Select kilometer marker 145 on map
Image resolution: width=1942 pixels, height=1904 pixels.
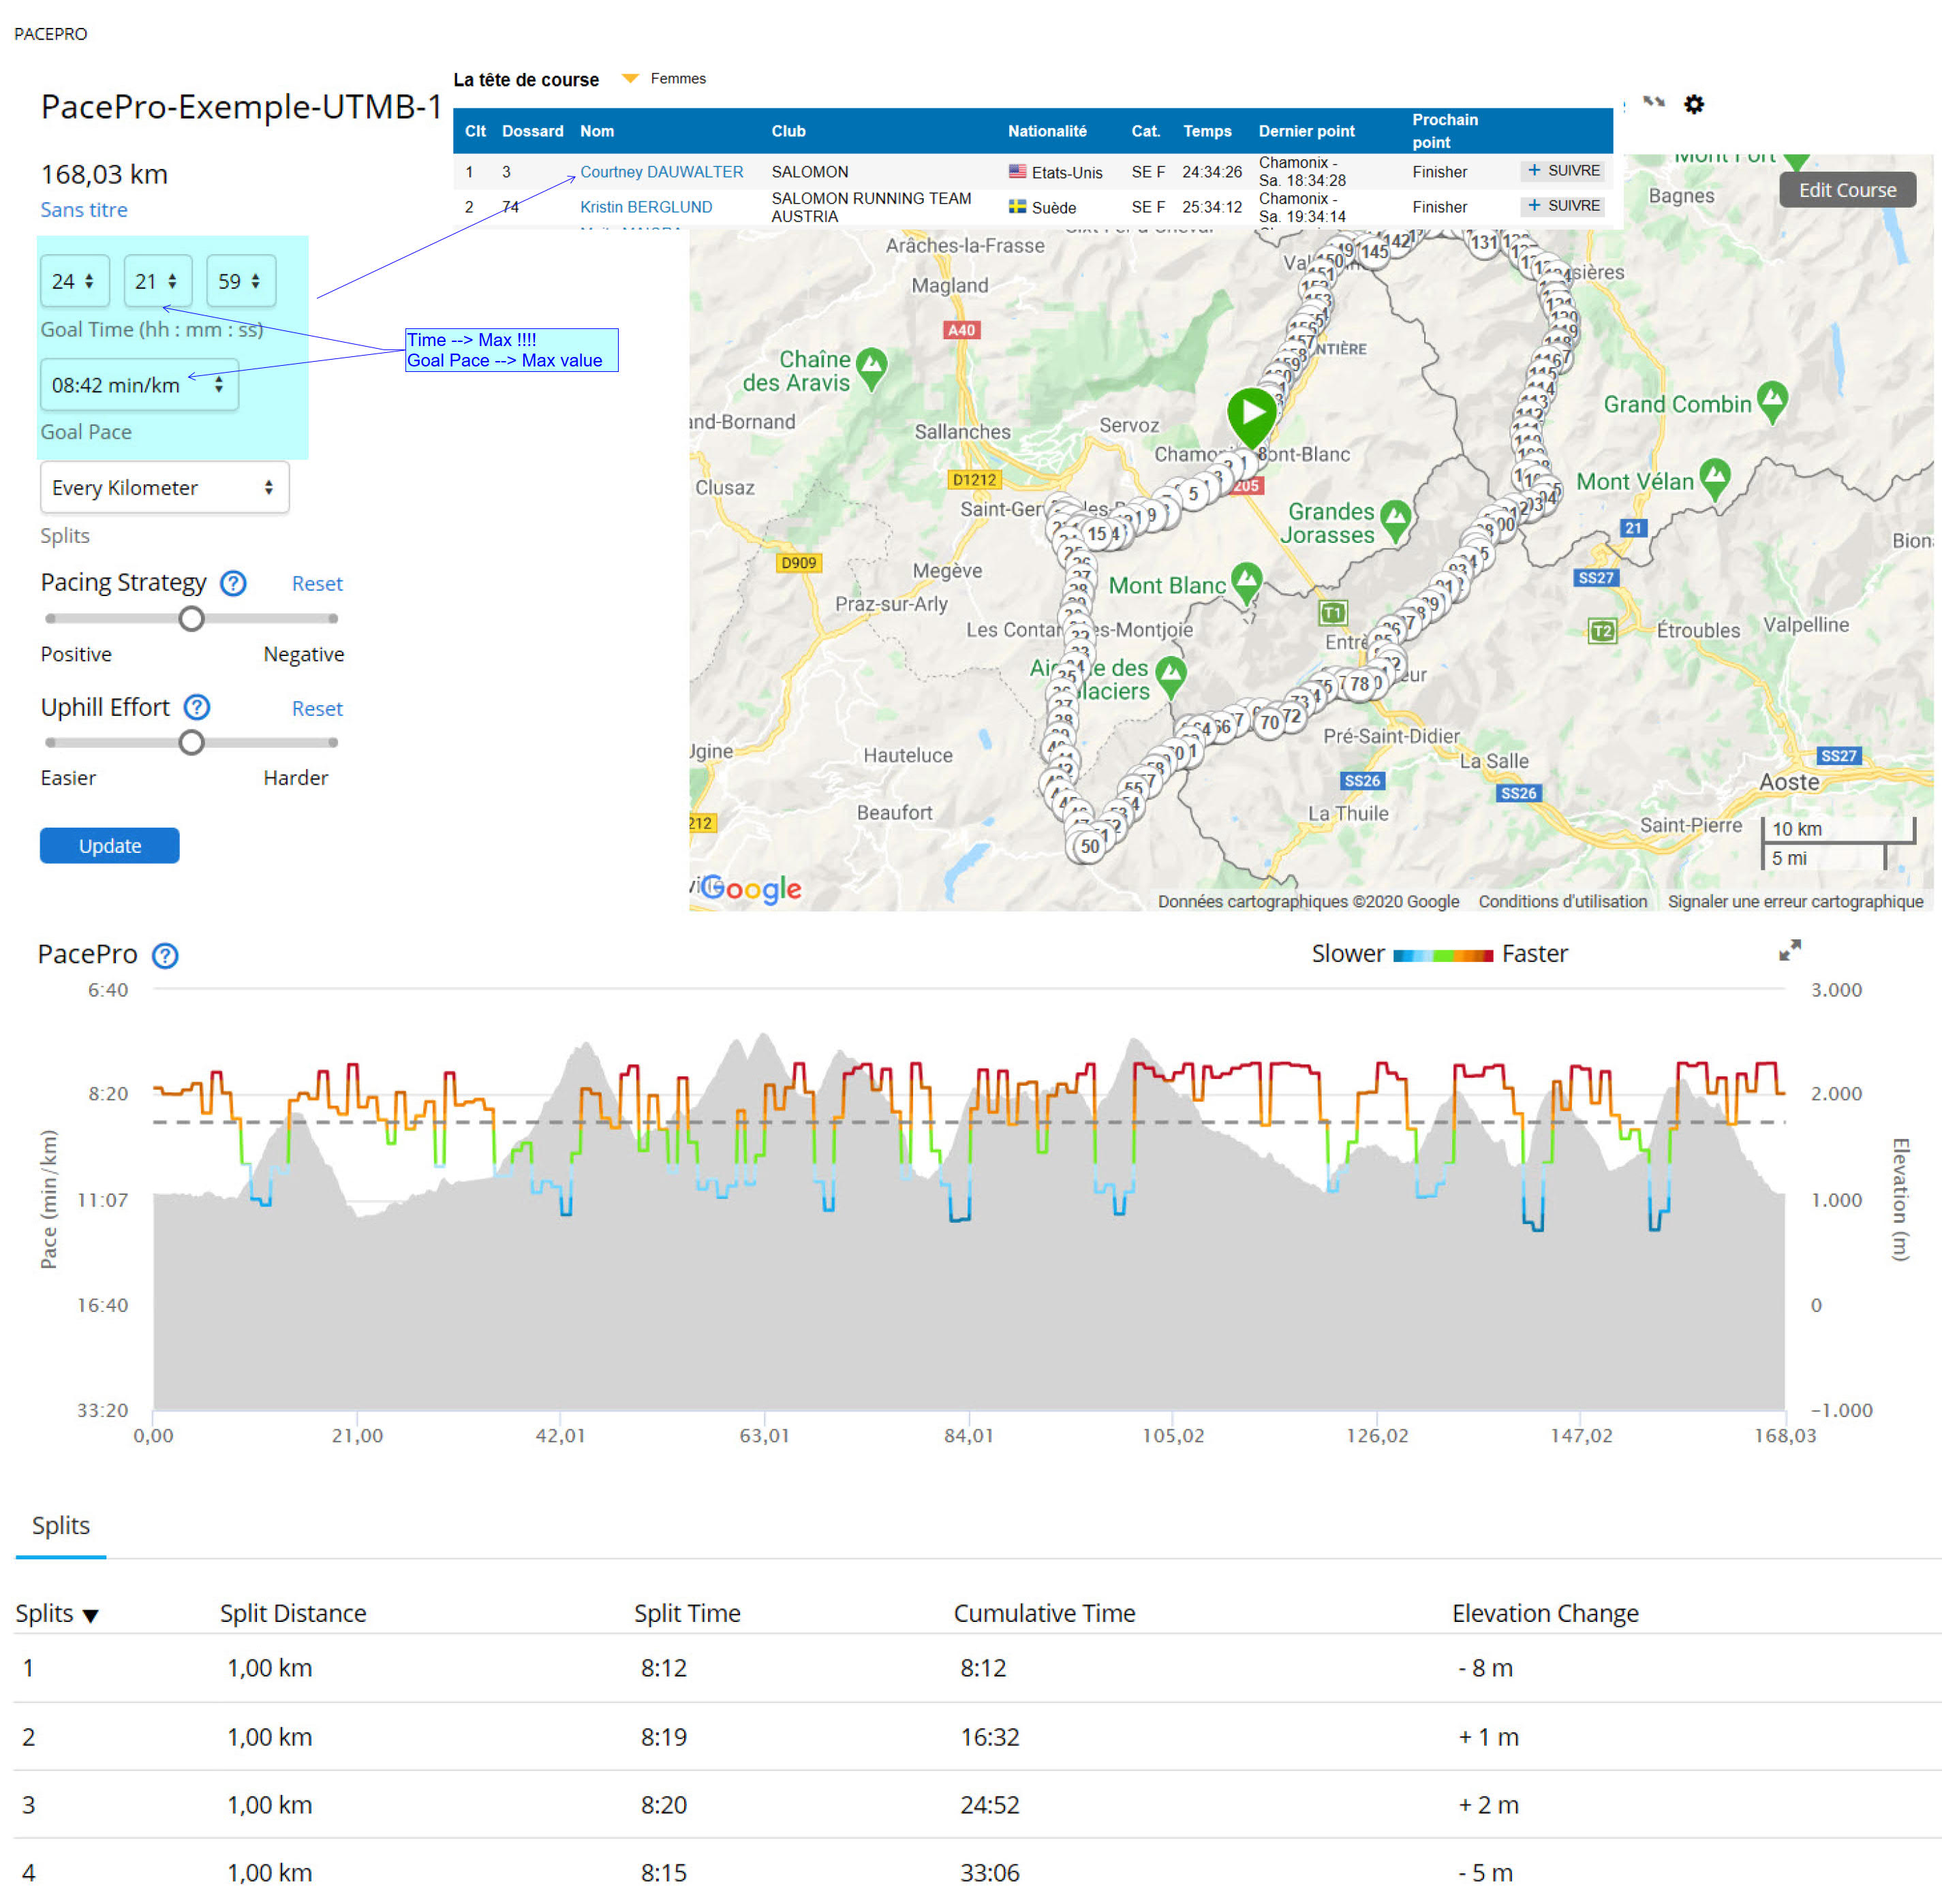coord(1374,252)
